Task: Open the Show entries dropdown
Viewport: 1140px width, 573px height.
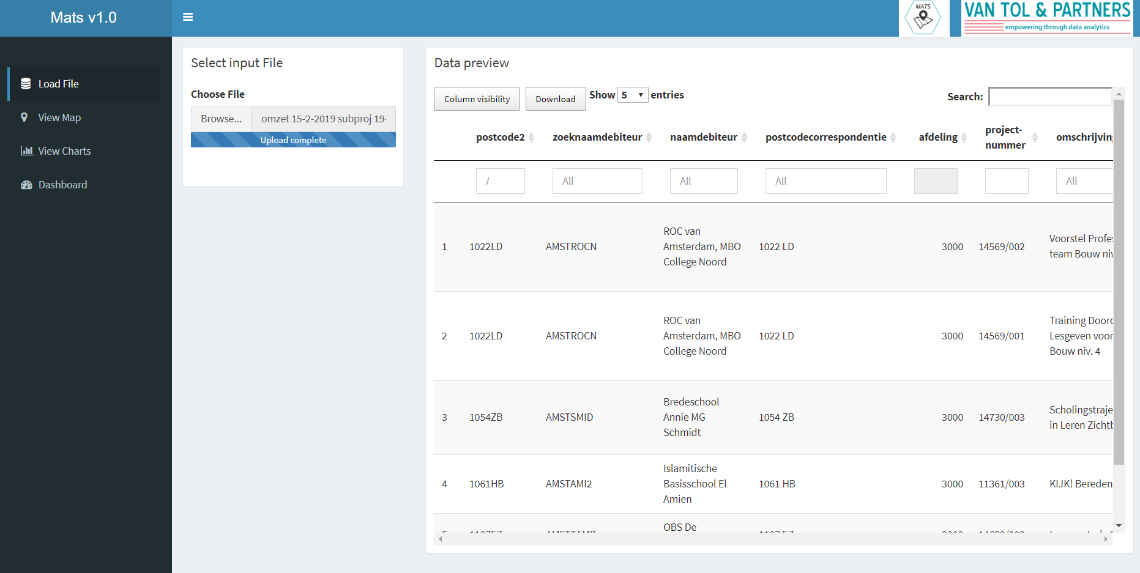Action: tap(633, 95)
